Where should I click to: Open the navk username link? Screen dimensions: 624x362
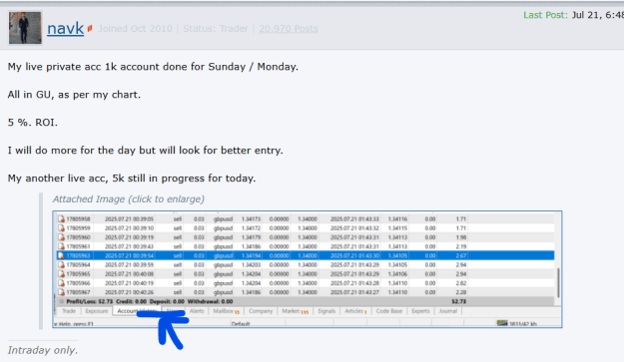[x=65, y=29]
